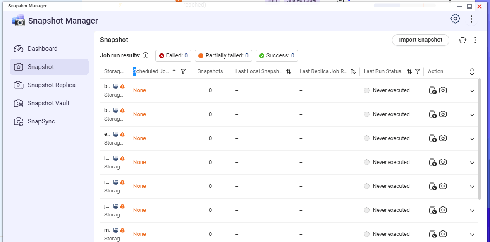Click the warning icon on e.. row
Viewport: 490px width, 242px height.
122,134
